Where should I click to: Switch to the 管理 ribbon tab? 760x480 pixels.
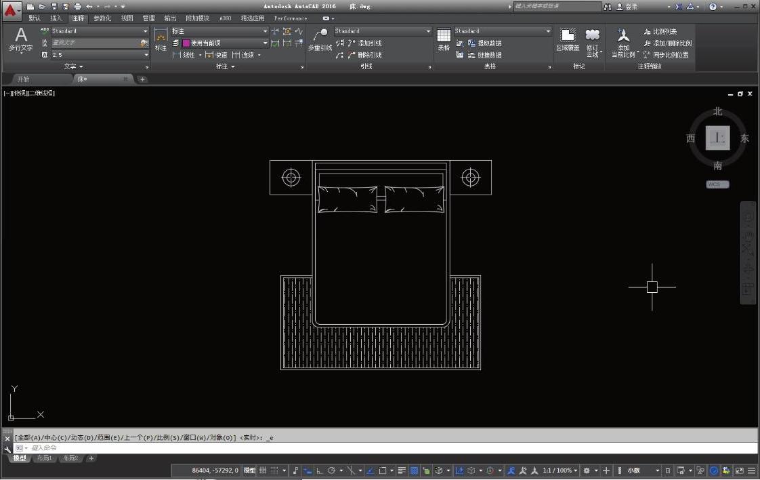coord(148,18)
